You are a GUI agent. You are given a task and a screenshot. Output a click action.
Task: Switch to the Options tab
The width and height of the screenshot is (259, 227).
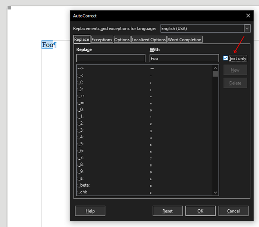coord(122,39)
